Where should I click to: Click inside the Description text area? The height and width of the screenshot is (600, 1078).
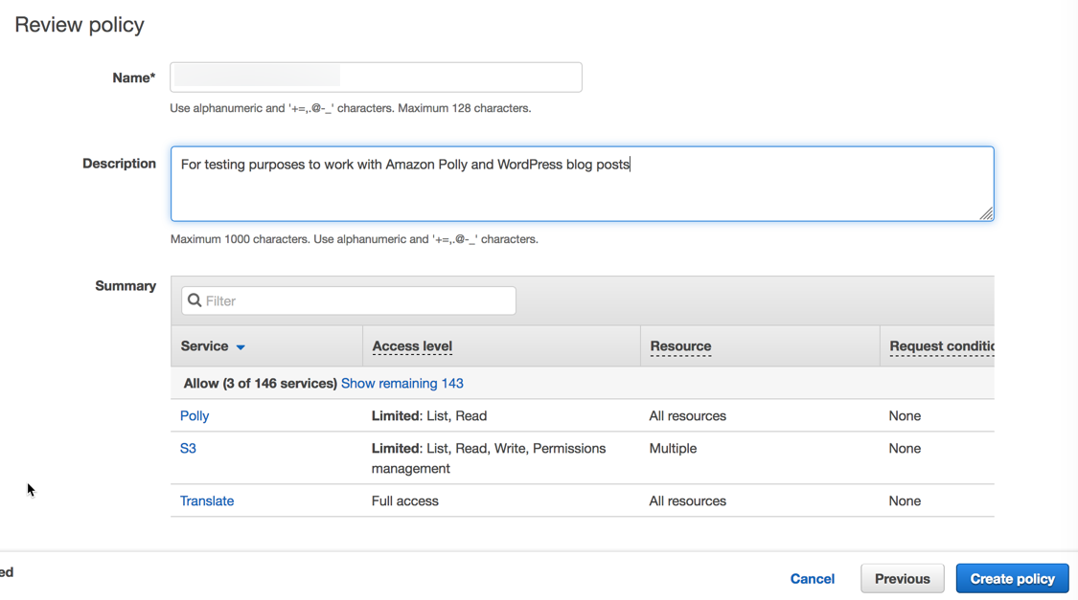pos(583,184)
